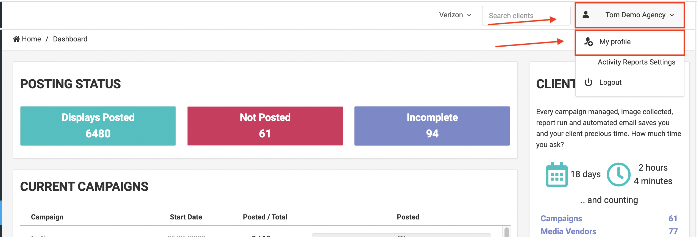The height and width of the screenshot is (237, 697).
Task: Click the red Not Posted 61 tile
Action: point(265,126)
